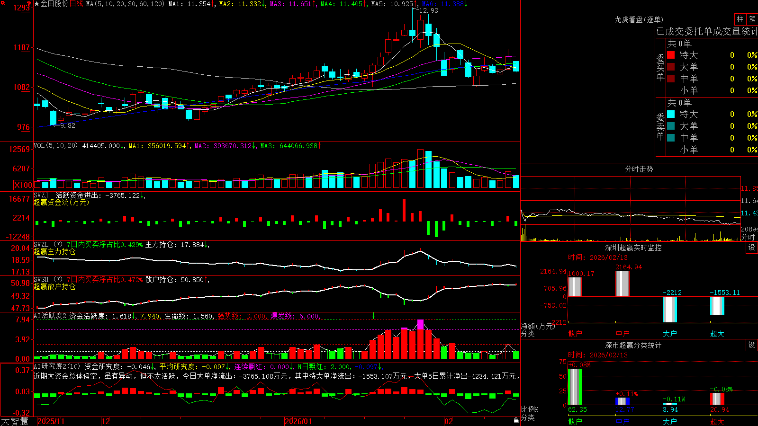Jump to the 12 month marker on timeline
Screen dimensions: 758x426
point(106,421)
